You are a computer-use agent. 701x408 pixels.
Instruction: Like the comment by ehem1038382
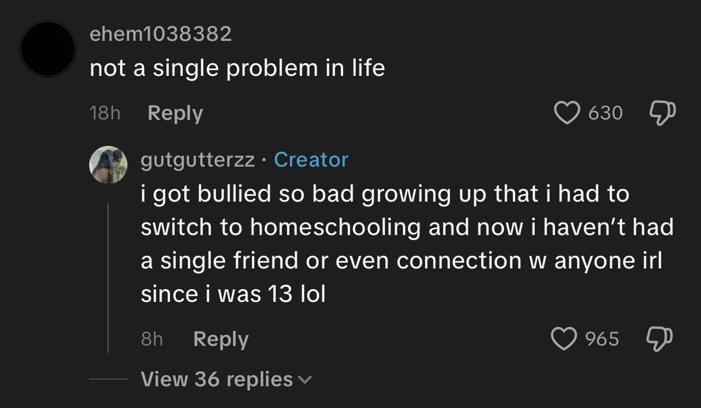coord(567,112)
